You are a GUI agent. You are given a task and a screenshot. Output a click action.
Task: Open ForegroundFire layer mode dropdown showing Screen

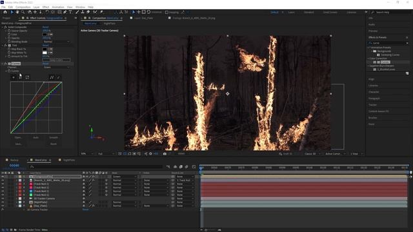click(x=125, y=177)
